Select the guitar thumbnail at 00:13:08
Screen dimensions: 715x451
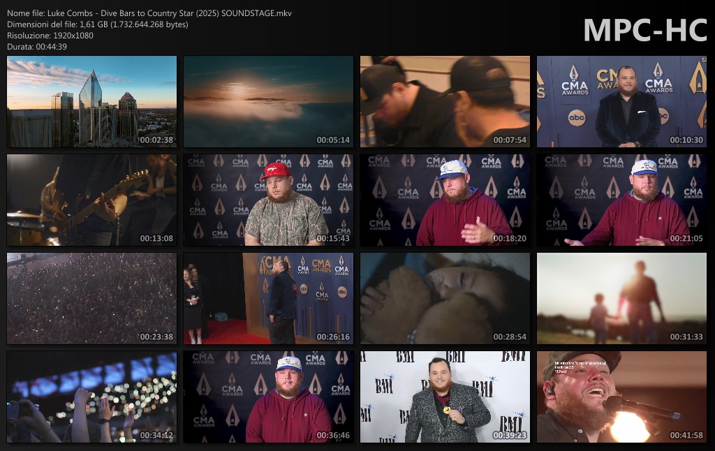pyautogui.click(x=91, y=200)
